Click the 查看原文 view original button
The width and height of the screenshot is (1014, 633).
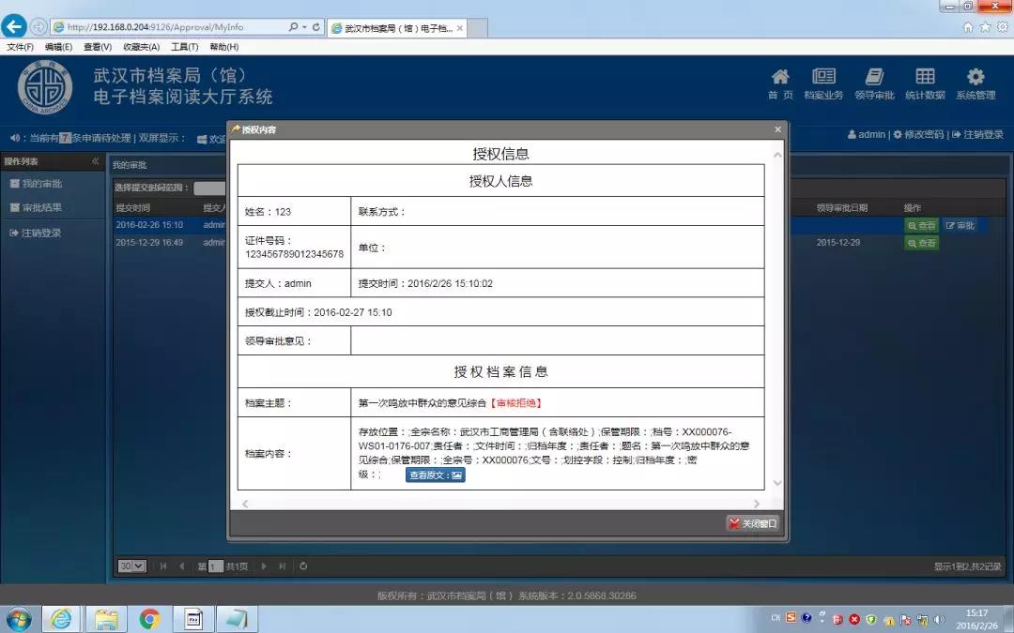(436, 475)
